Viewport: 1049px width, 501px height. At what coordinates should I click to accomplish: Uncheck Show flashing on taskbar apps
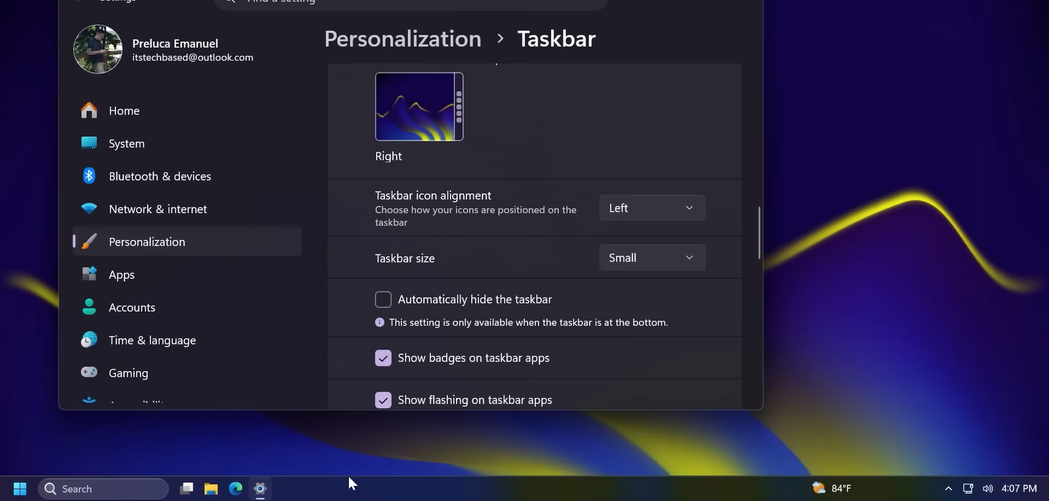coord(383,400)
